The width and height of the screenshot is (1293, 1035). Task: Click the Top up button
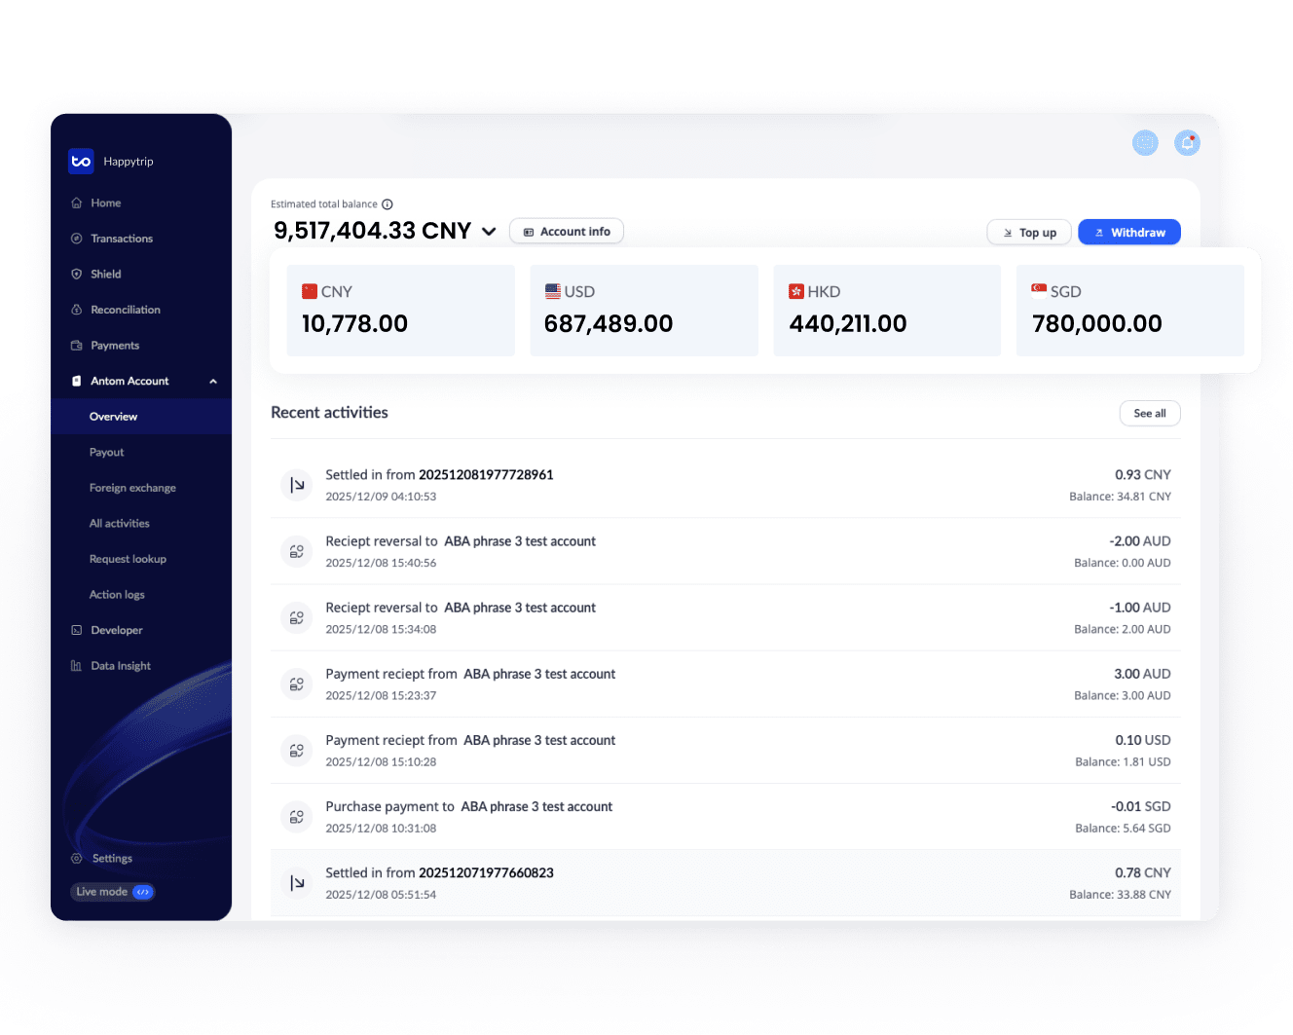click(1028, 233)
